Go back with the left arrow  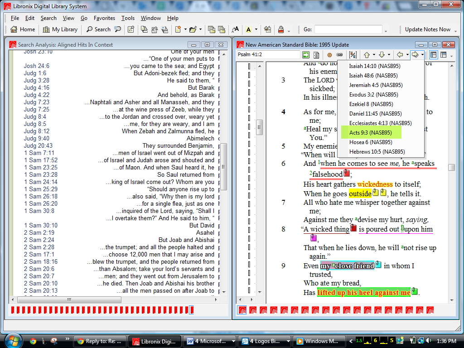click(400, 55)
